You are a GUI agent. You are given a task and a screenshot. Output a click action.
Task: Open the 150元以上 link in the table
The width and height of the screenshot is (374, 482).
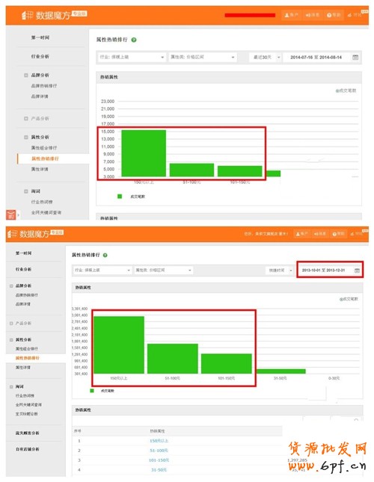coord(159,441)
